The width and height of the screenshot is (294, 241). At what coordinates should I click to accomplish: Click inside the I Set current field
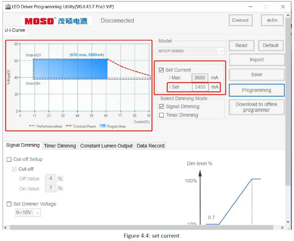[x=200, y=87]
